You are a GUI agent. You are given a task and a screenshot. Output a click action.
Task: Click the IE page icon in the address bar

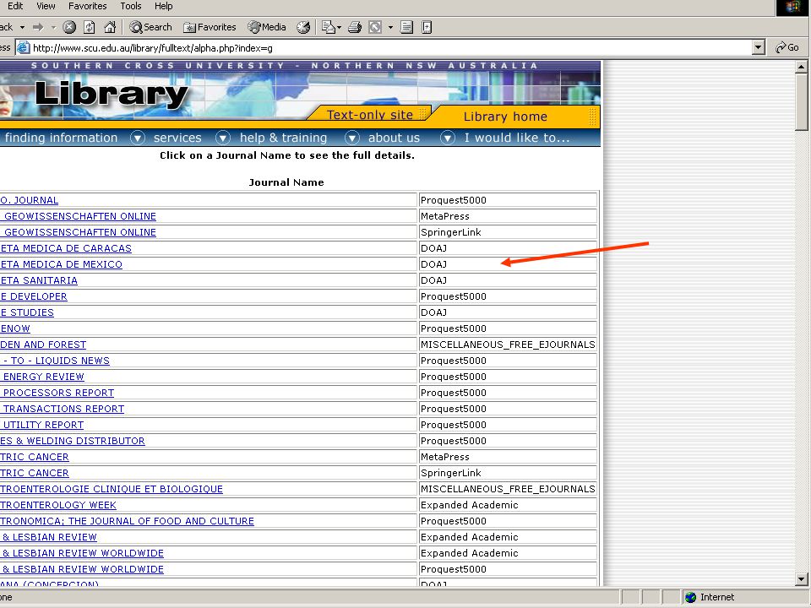(24, 48)
